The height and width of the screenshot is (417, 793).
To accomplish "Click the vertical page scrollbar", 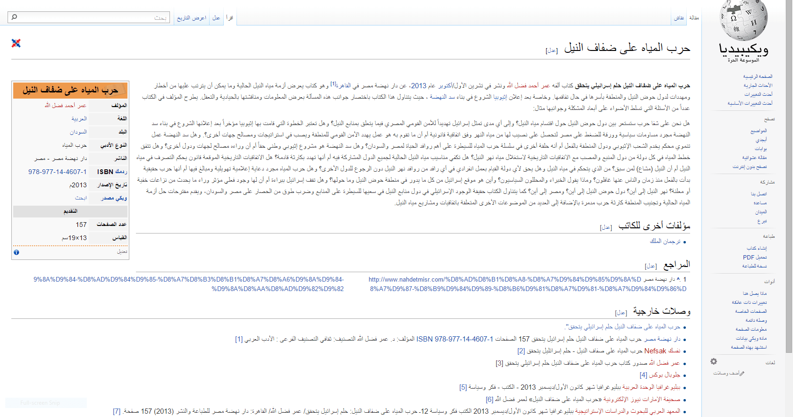I will tap(789, 177).
